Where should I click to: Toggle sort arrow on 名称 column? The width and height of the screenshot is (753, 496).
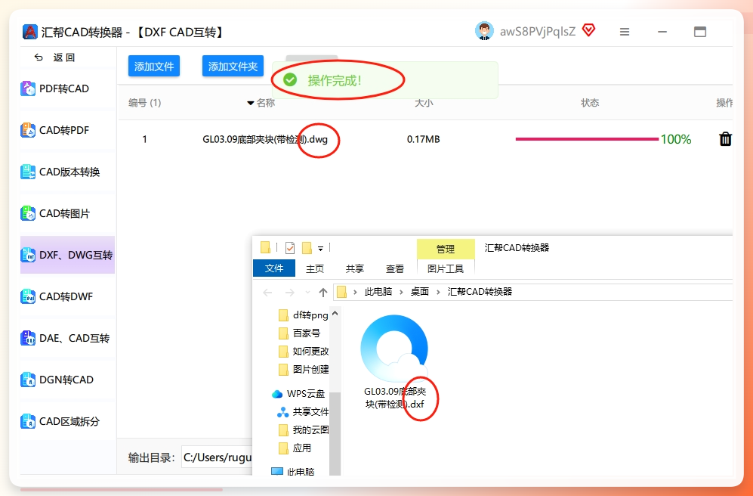[x=250, y=103]
